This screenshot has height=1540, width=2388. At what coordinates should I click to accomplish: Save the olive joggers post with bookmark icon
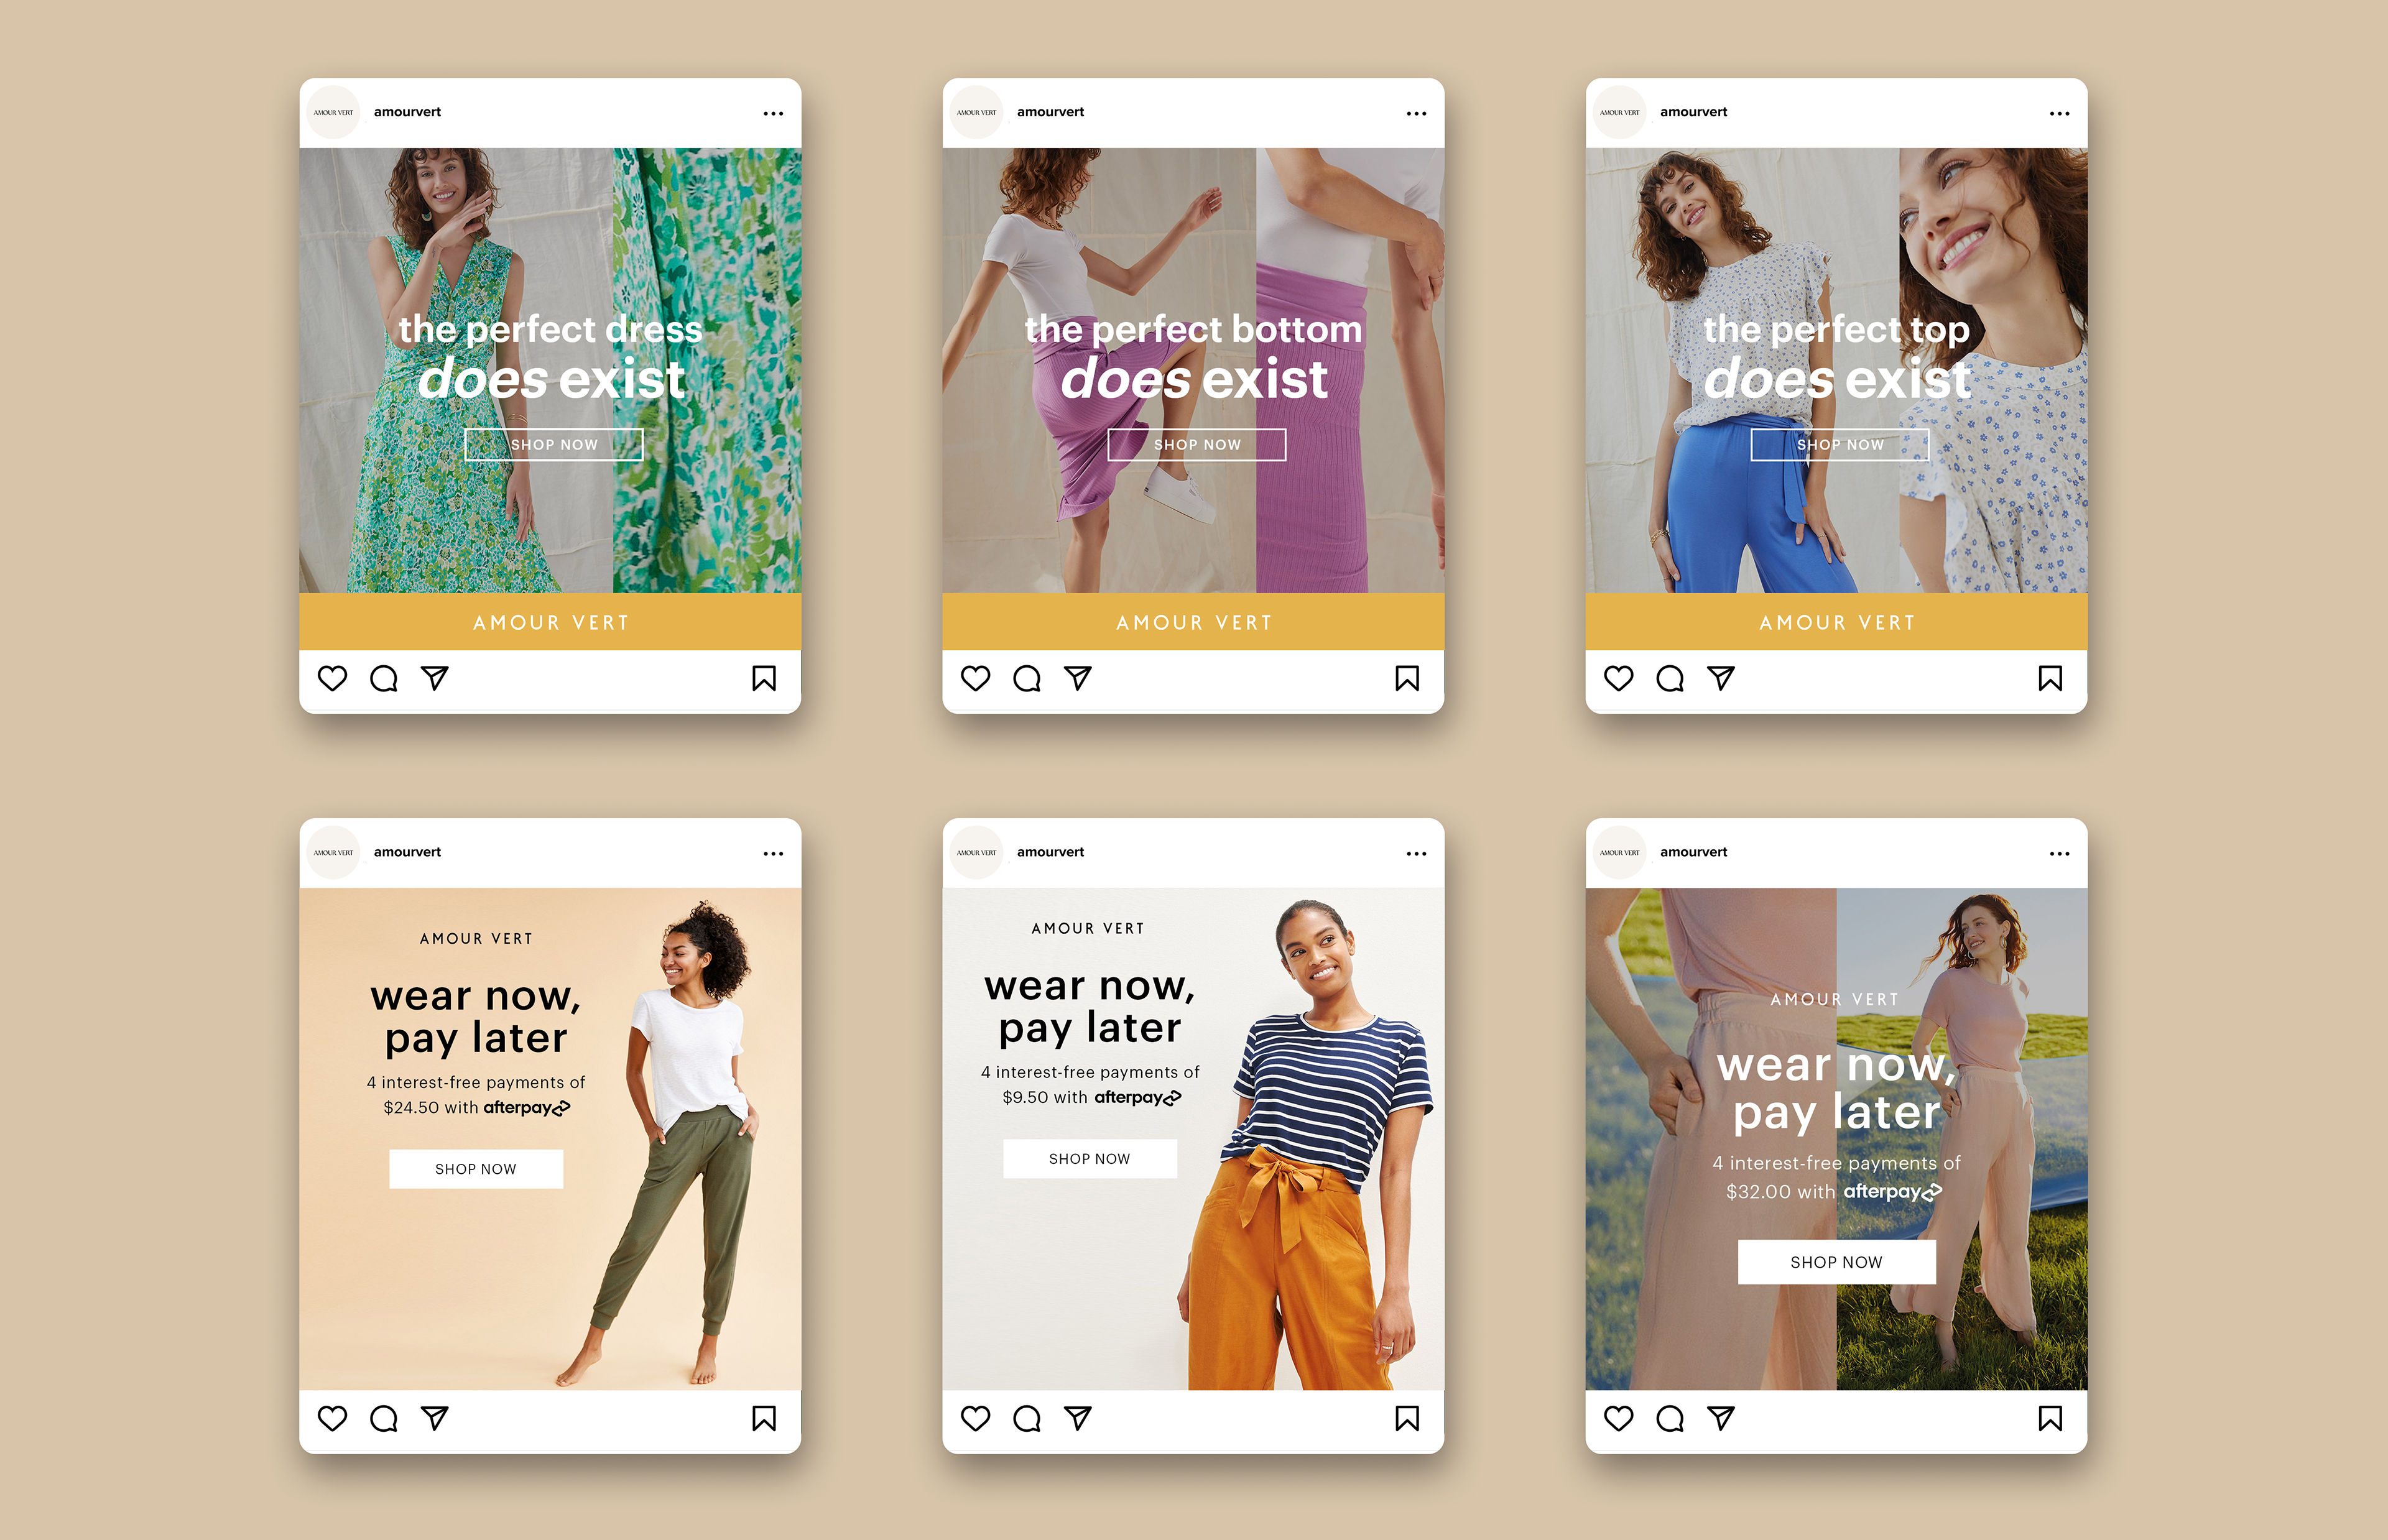tap(764, 1418)
